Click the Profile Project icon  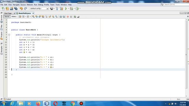(77, 9)
